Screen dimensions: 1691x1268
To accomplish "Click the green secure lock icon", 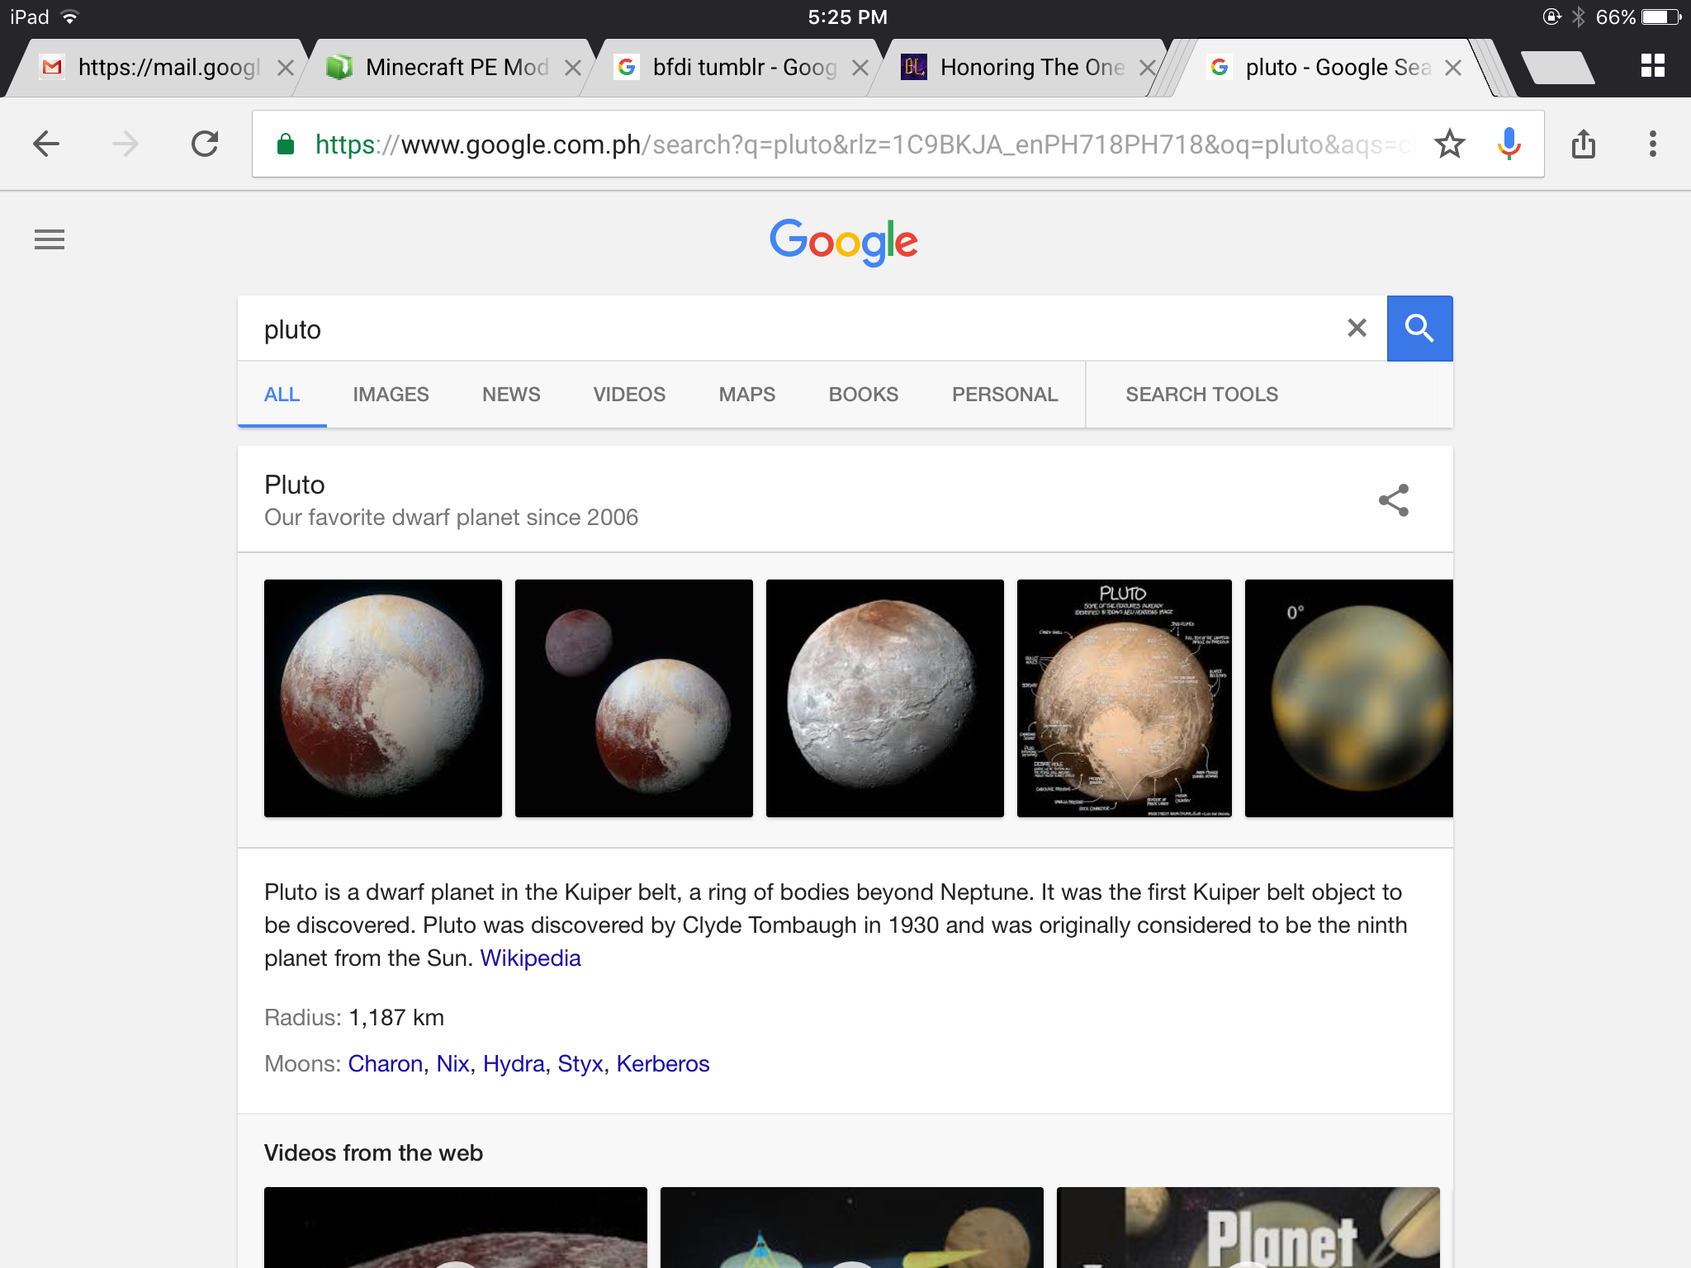I will 286,144.
